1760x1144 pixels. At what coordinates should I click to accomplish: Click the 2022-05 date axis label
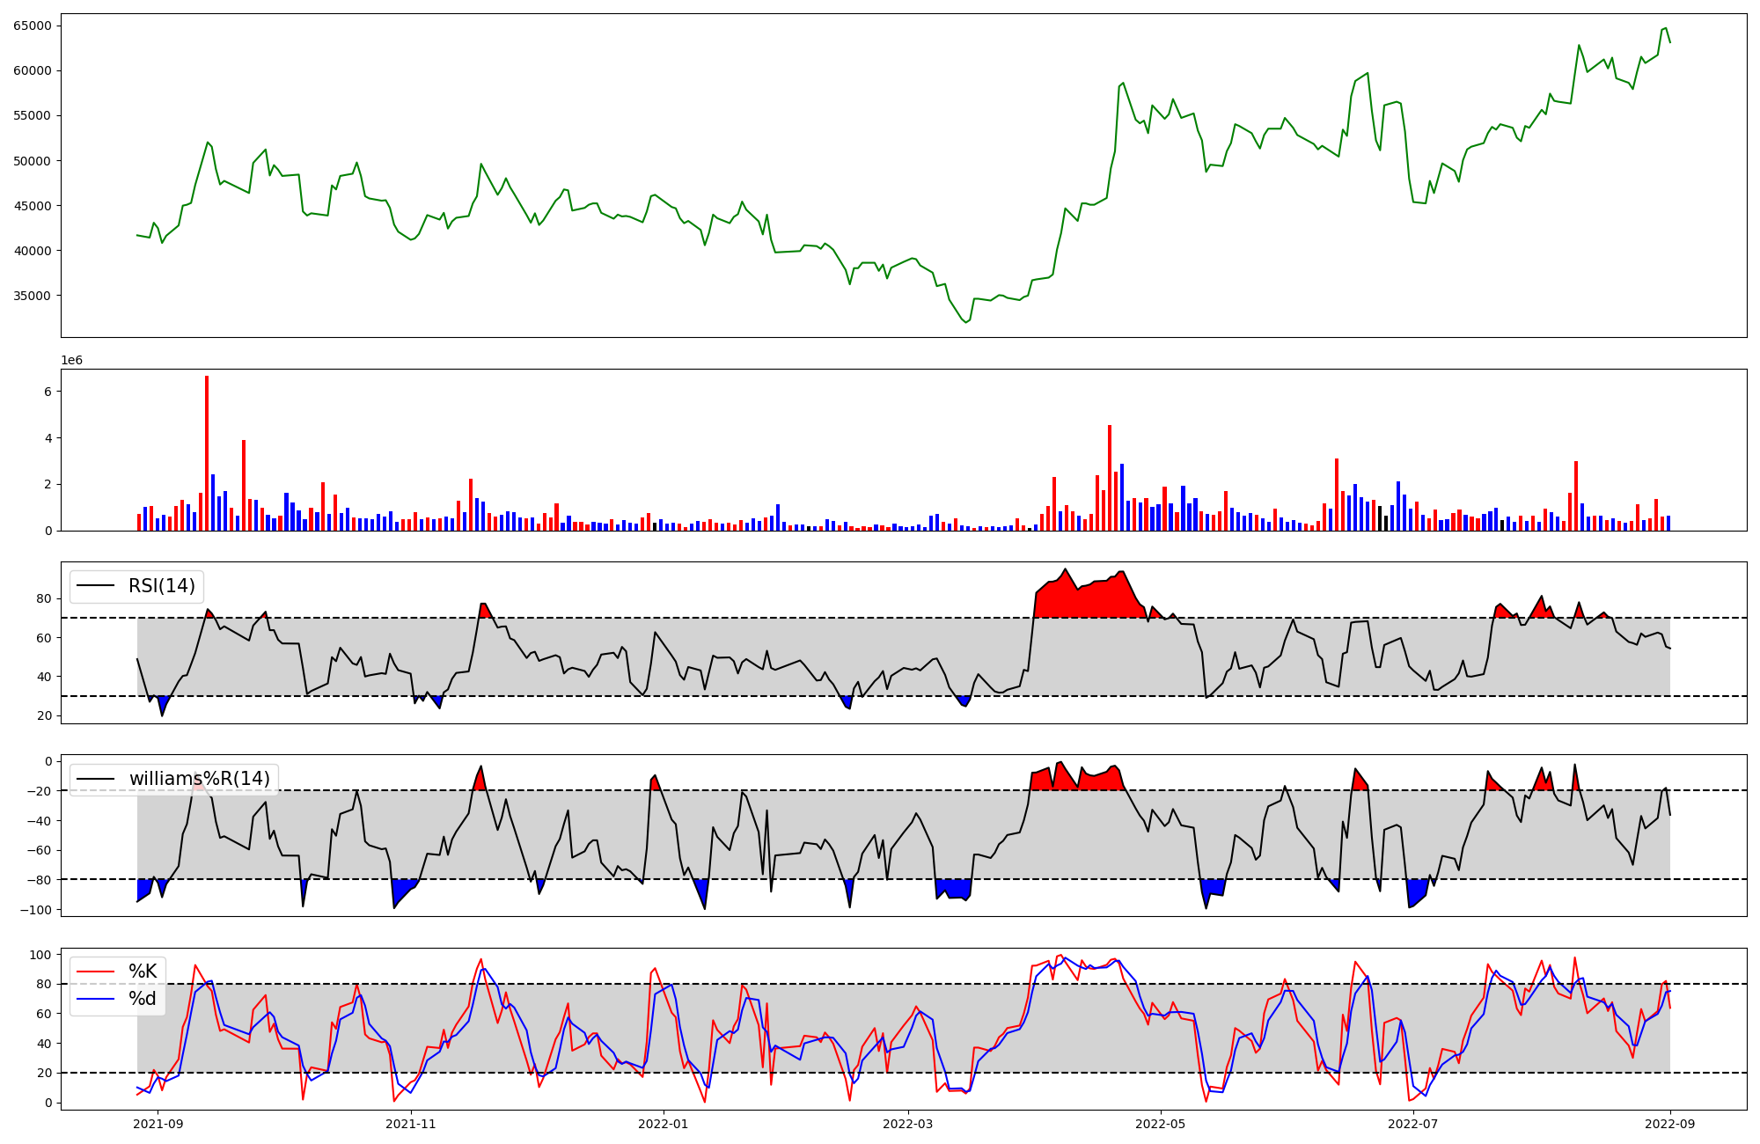[x=1160, y=1124]
